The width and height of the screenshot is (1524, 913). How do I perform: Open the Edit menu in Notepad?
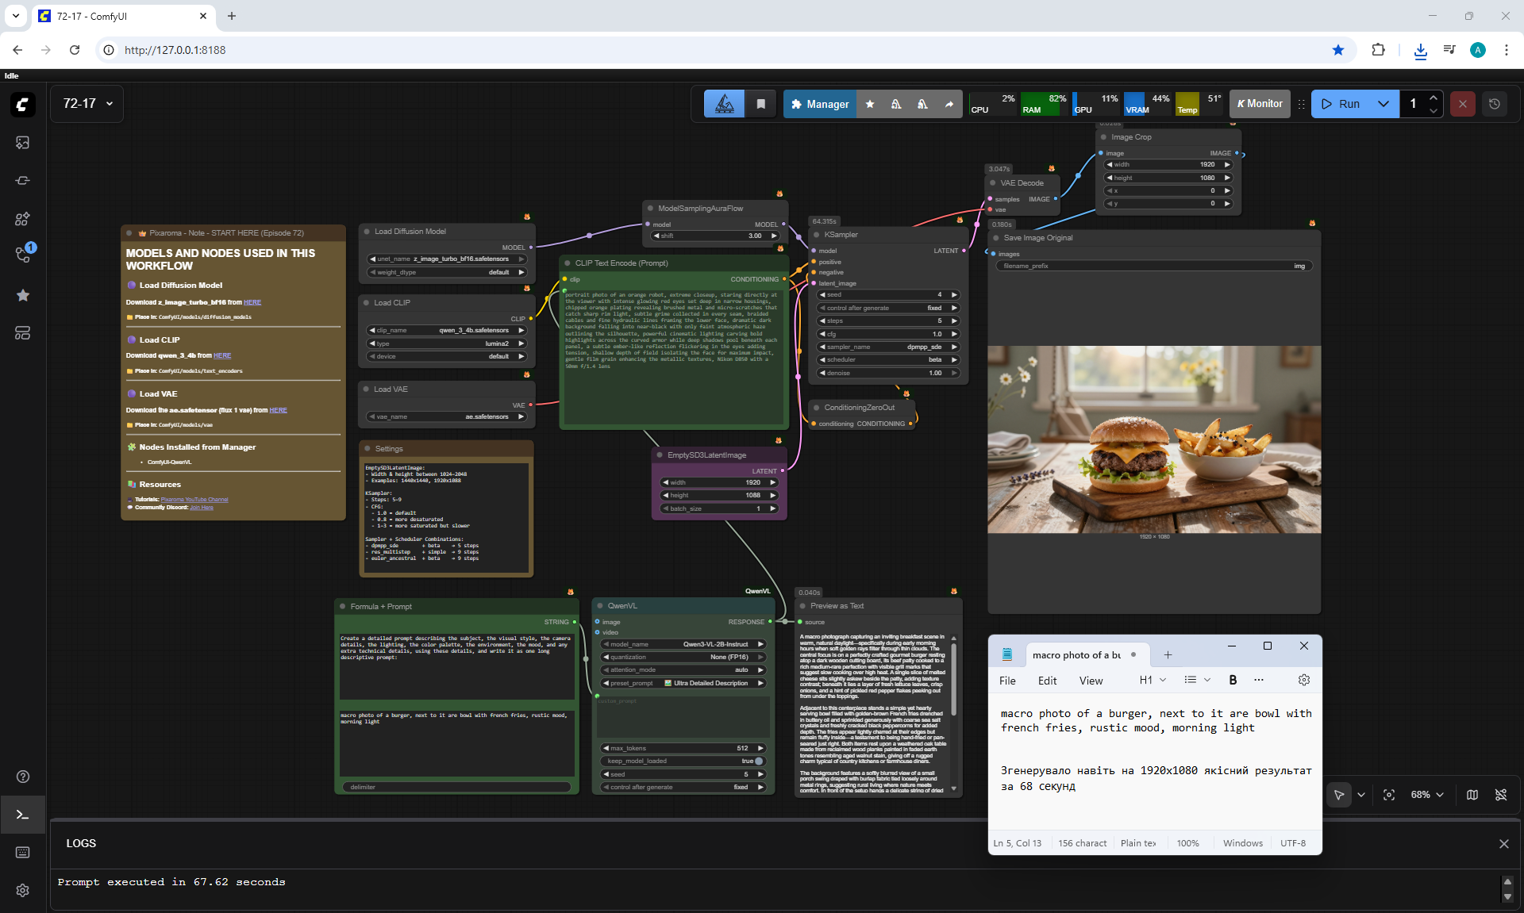1047,681
